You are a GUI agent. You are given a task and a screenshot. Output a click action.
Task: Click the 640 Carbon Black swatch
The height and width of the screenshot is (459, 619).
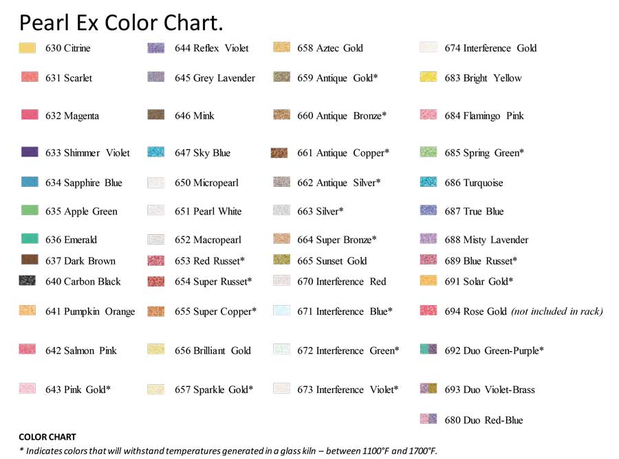28,280
